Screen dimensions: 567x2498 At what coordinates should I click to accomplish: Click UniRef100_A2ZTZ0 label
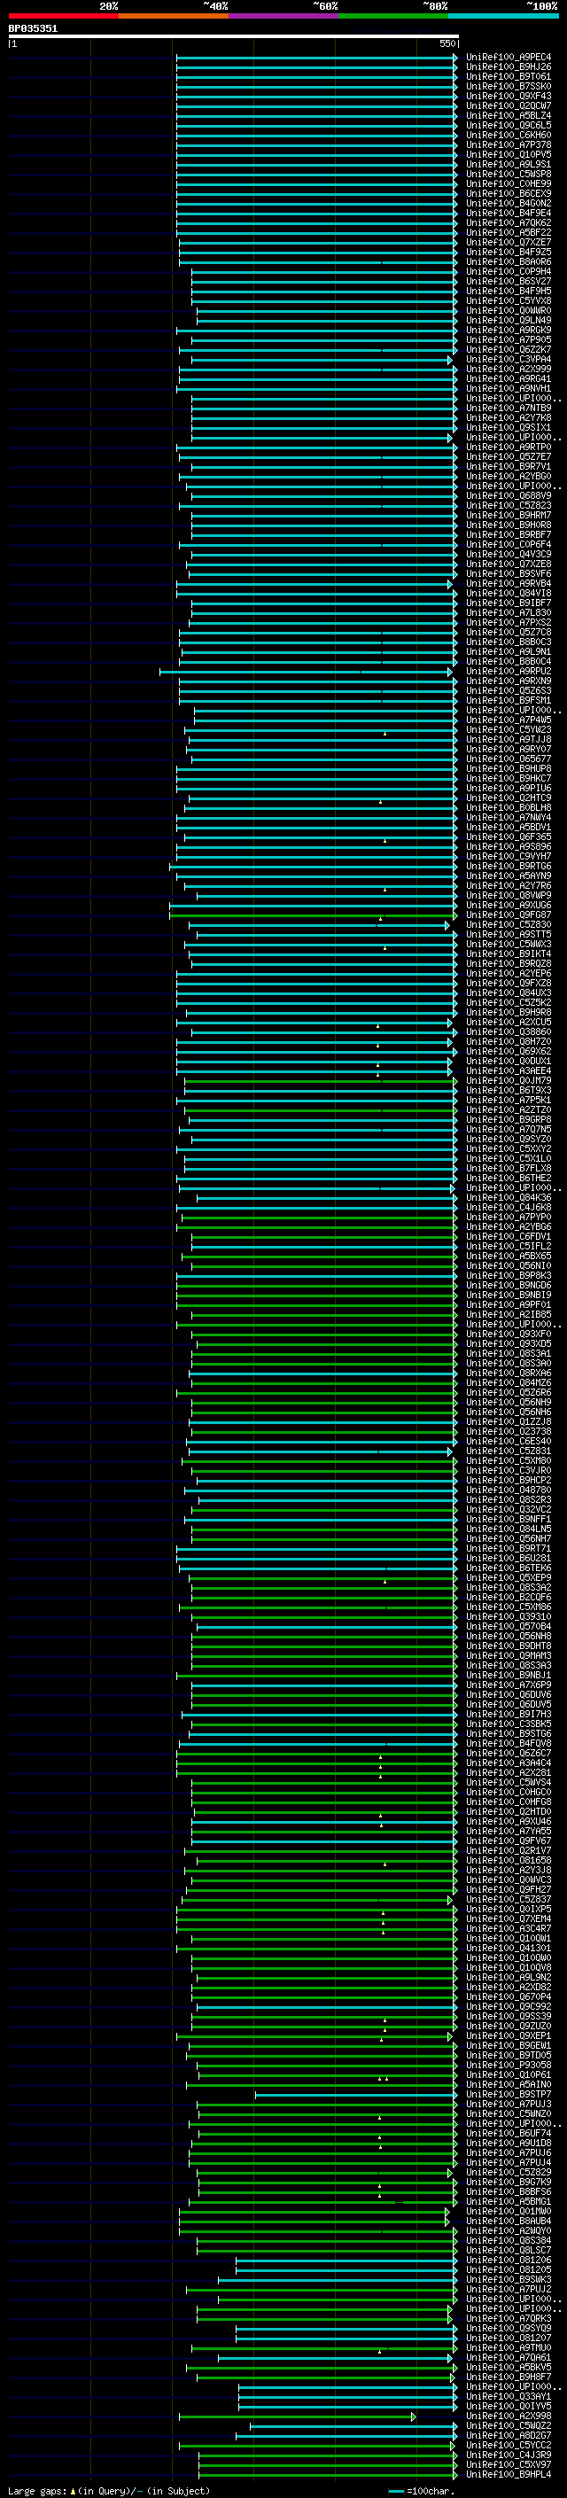(x=508, y=1109)
